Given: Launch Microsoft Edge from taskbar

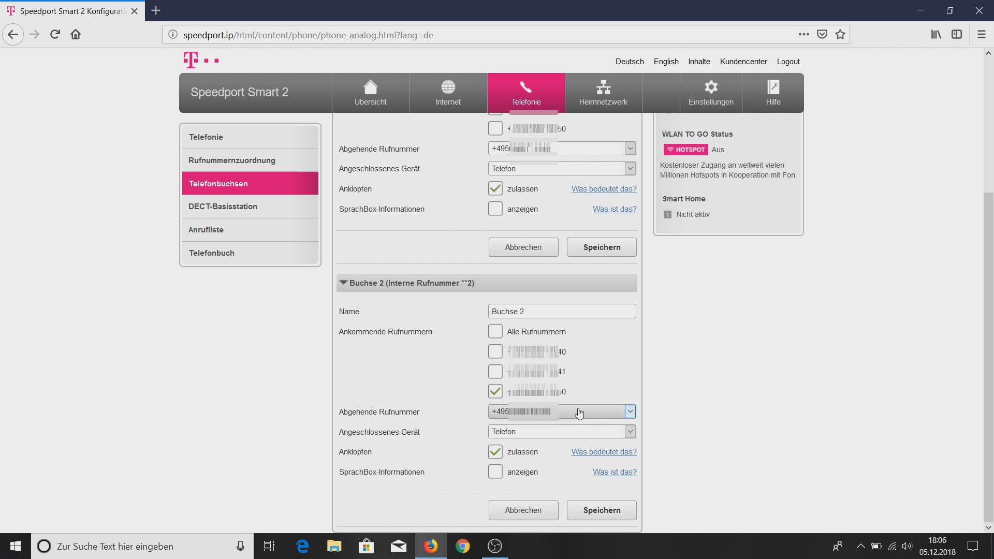Looking at the screenshot, I should pos(302,546).
